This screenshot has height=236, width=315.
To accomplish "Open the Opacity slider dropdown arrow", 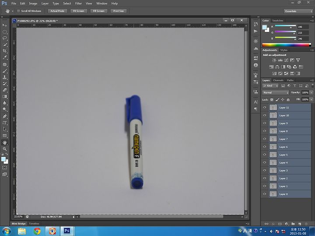I will click(x=311, y=93).
